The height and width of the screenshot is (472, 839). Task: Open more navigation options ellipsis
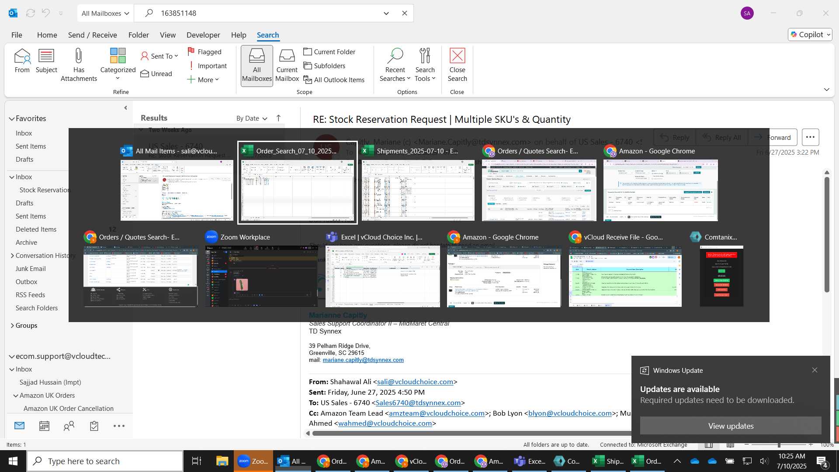pos(119,426)
